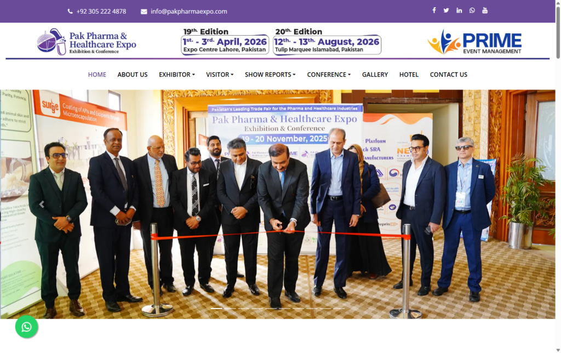This screenshot has width=561, height=353.
Task: Open the Facebook page icon
Action: click(434, 10)
